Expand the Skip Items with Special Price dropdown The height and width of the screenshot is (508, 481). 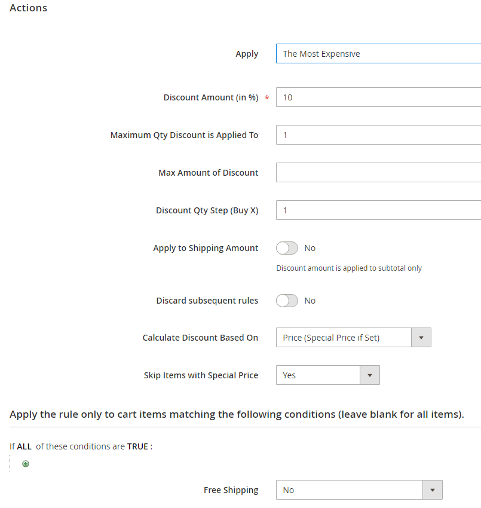pos(327,375)
